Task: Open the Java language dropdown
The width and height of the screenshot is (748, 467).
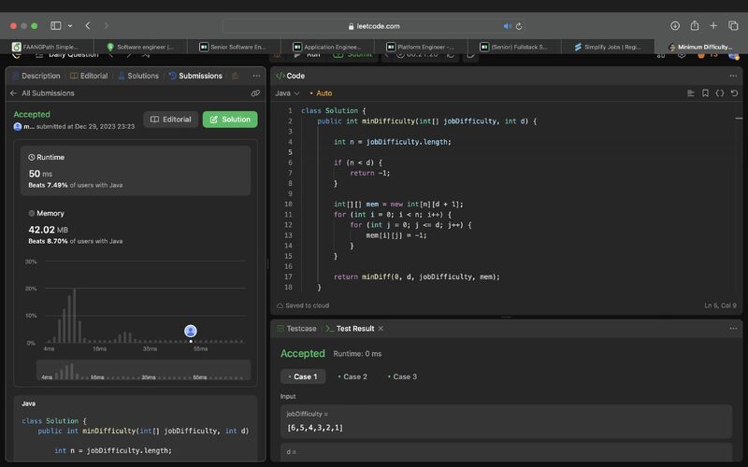Action: point(287,92)
